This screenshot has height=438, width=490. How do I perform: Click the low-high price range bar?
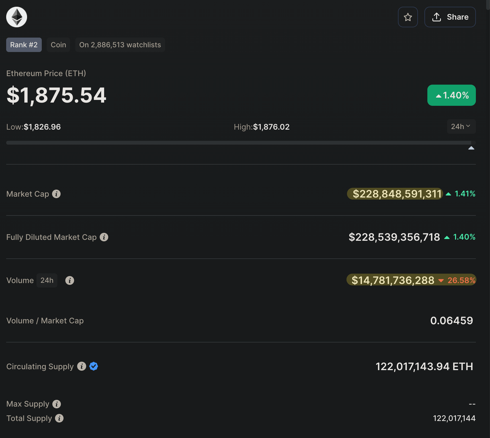(239, 143)
